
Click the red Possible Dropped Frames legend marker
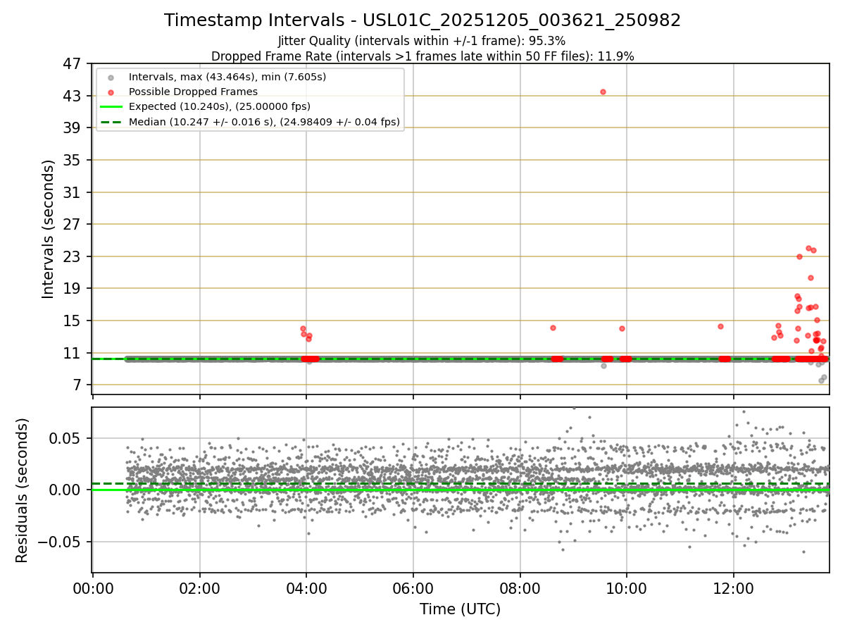111,92
